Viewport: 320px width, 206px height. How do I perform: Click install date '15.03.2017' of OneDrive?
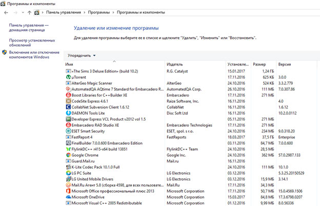point(236,197)
